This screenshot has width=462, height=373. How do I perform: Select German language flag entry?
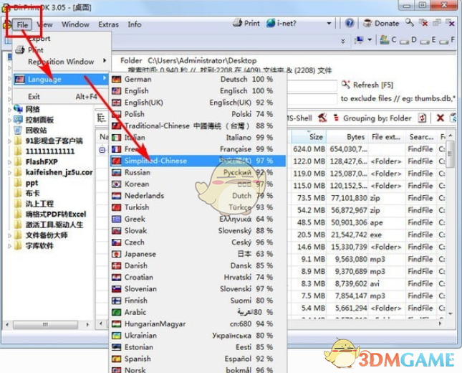tap(197, 79)
